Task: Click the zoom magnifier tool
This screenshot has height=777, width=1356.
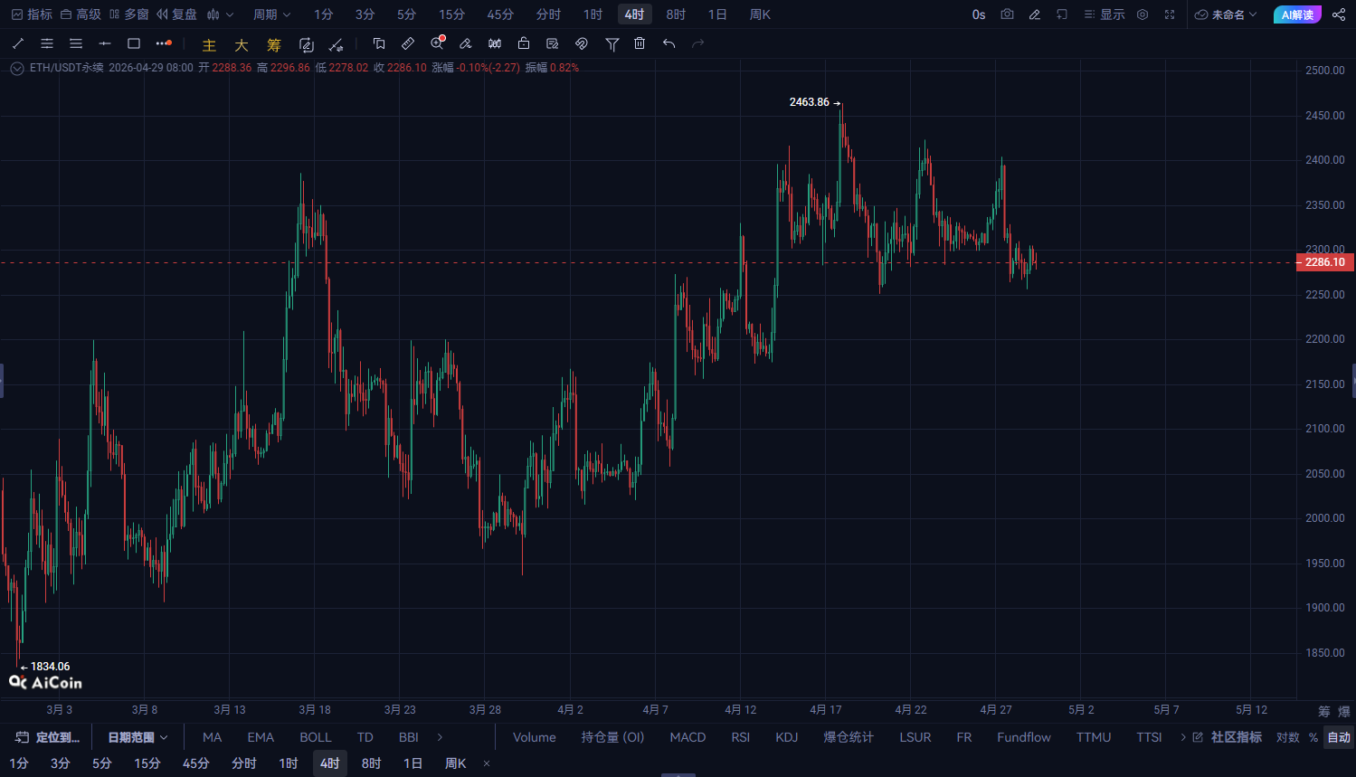Action: click(438, 43)
